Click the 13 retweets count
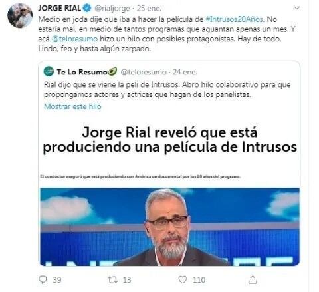 pos(127,280)
